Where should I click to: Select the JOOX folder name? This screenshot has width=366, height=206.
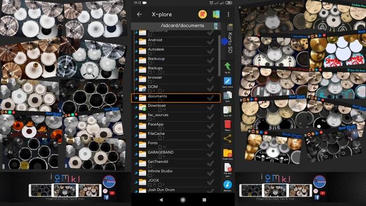point(153,180)
